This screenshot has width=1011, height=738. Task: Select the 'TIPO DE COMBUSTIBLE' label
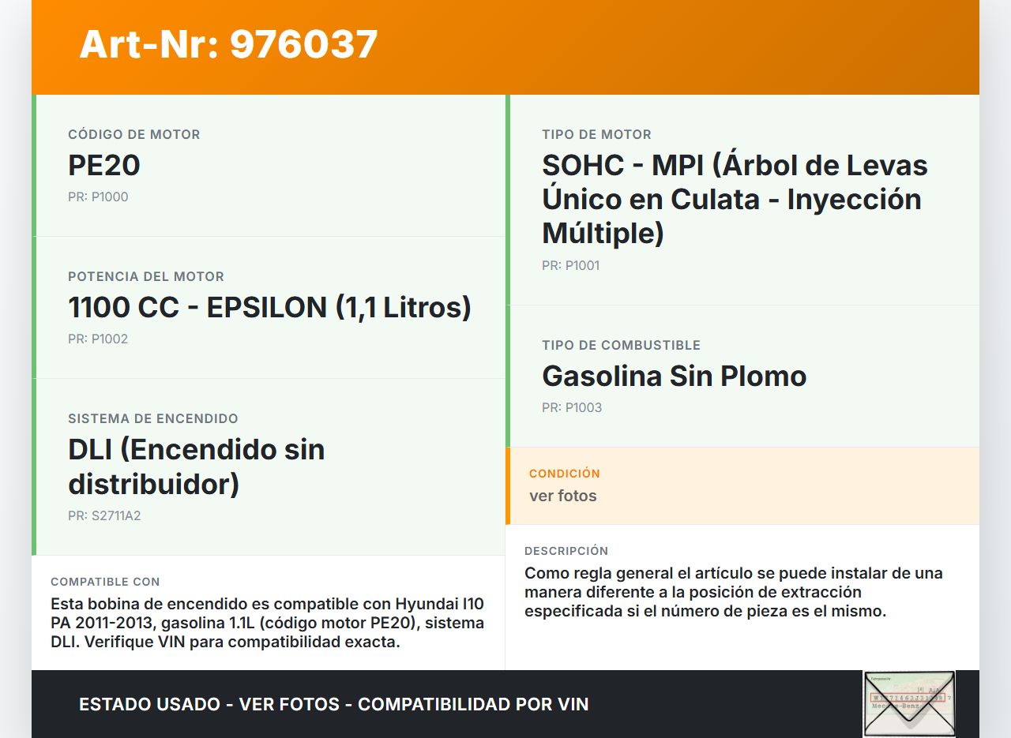tap(622, 345)
